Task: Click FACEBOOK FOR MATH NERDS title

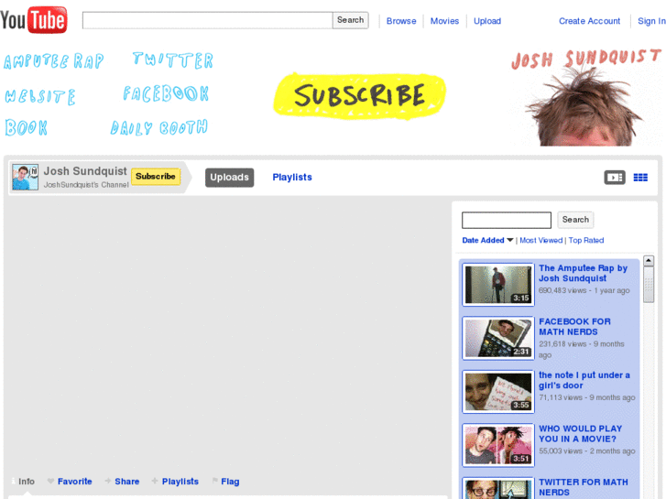Action: [574, 327]
